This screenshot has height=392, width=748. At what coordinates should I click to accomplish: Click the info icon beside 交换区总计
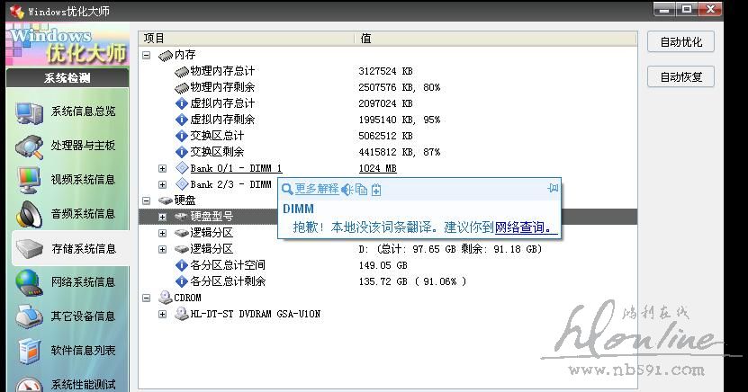[181, 136]
